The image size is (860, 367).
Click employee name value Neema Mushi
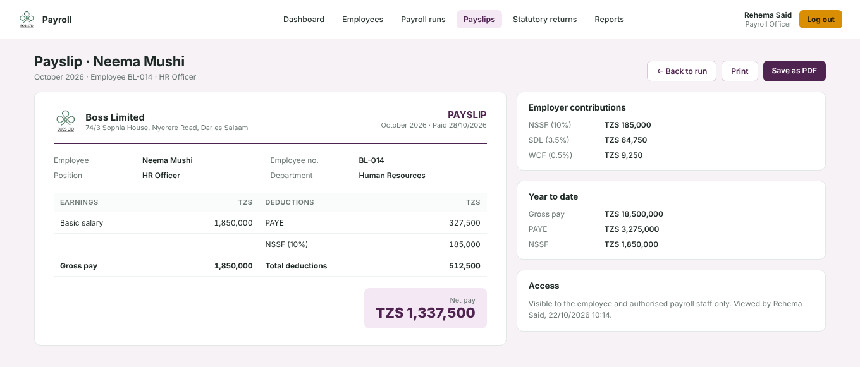tap(168, 160)
